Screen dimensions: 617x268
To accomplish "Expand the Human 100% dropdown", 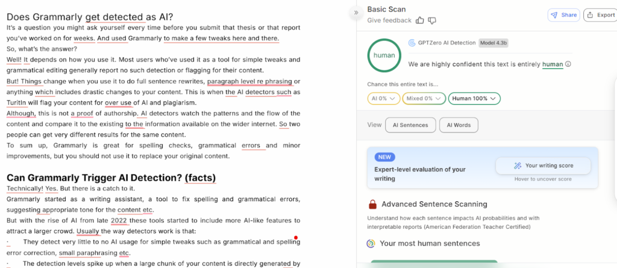I will click(x=474, y=98).
